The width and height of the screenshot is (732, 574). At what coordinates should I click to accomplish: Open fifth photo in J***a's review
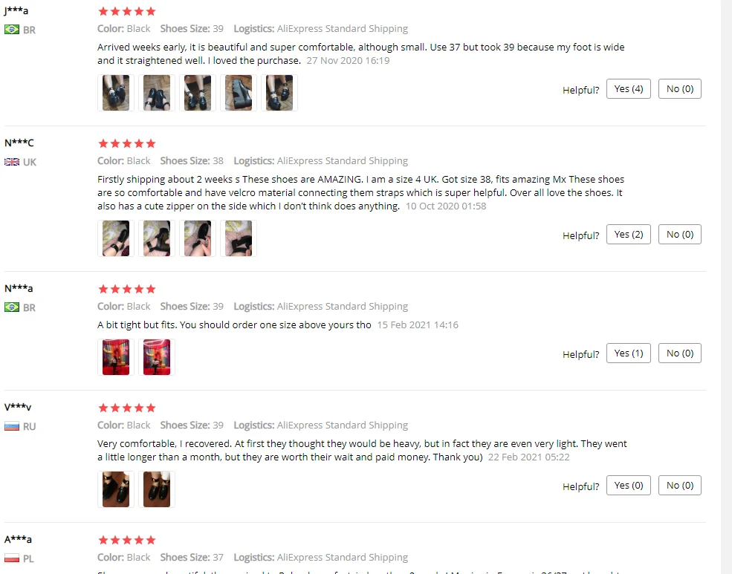tap(279, 93)
